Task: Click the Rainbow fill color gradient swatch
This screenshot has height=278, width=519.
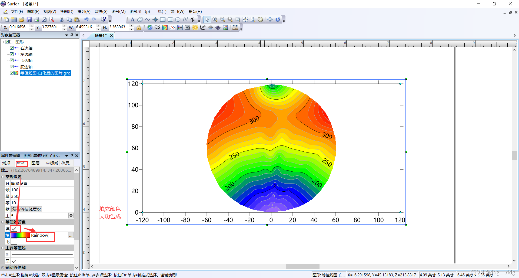Action: point(21,235)
